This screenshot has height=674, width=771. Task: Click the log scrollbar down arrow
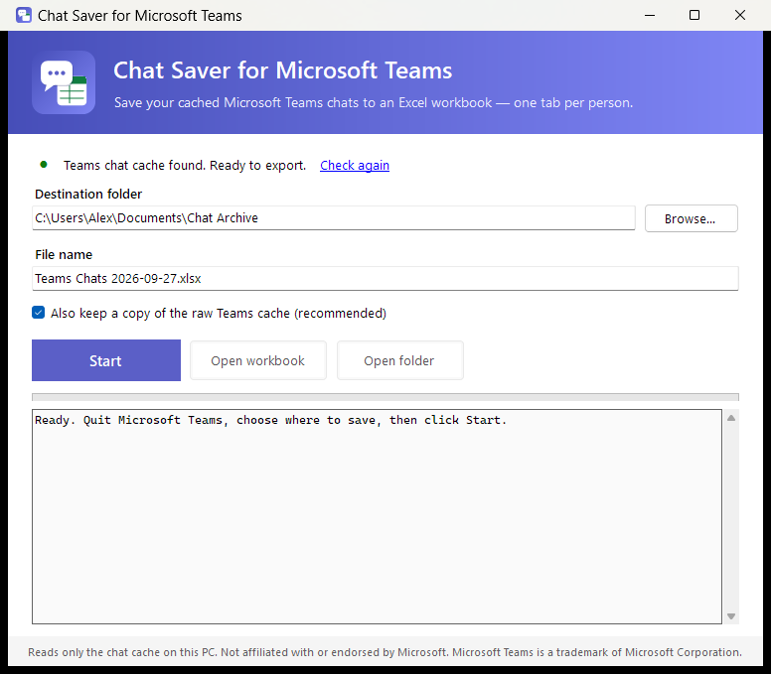pos(731,616)
